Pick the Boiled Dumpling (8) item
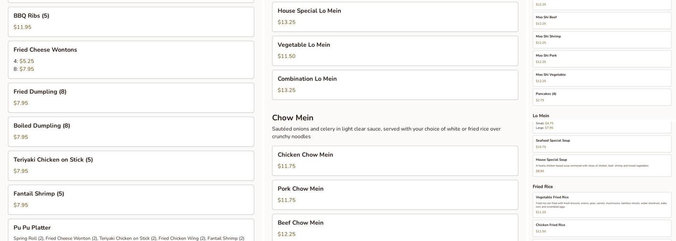Screen dimensions: 676x241 131,132
